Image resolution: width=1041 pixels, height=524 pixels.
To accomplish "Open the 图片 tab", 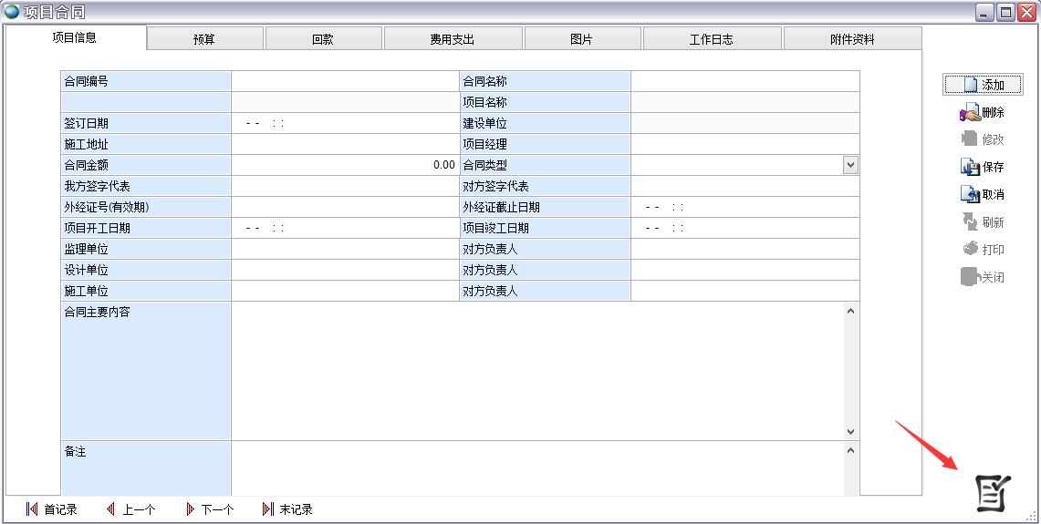I will [582, 39].
